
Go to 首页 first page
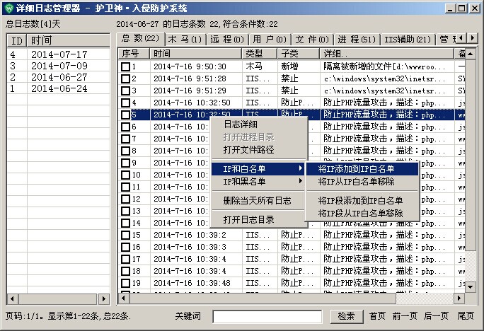[x=378, y=316]
